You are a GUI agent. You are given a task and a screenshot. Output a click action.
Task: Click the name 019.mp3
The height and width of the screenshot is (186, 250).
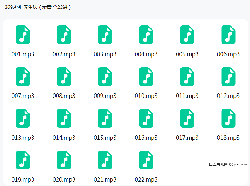23,180
